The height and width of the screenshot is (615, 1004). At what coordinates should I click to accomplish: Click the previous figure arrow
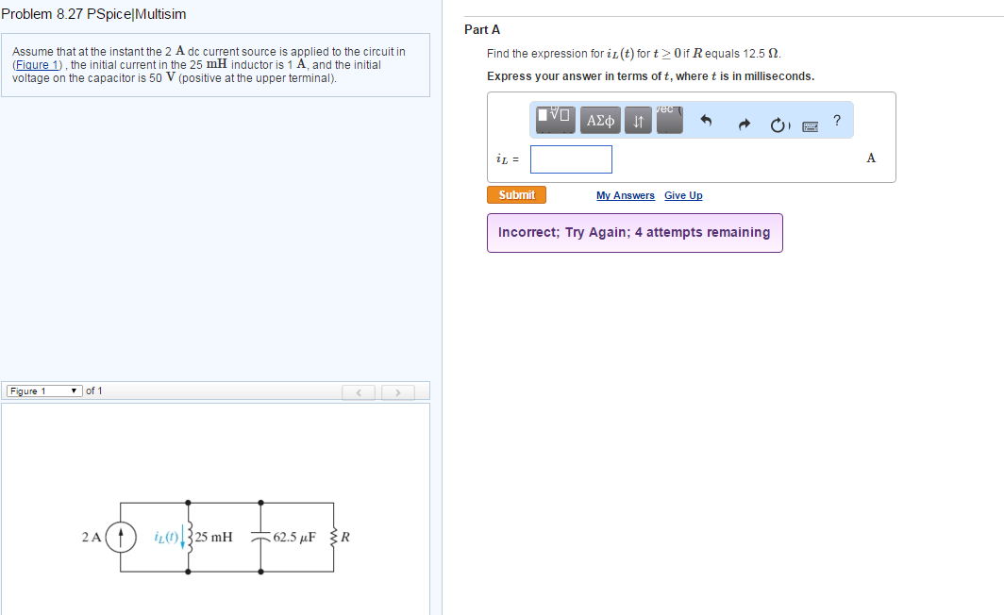(x=358, y=391)
